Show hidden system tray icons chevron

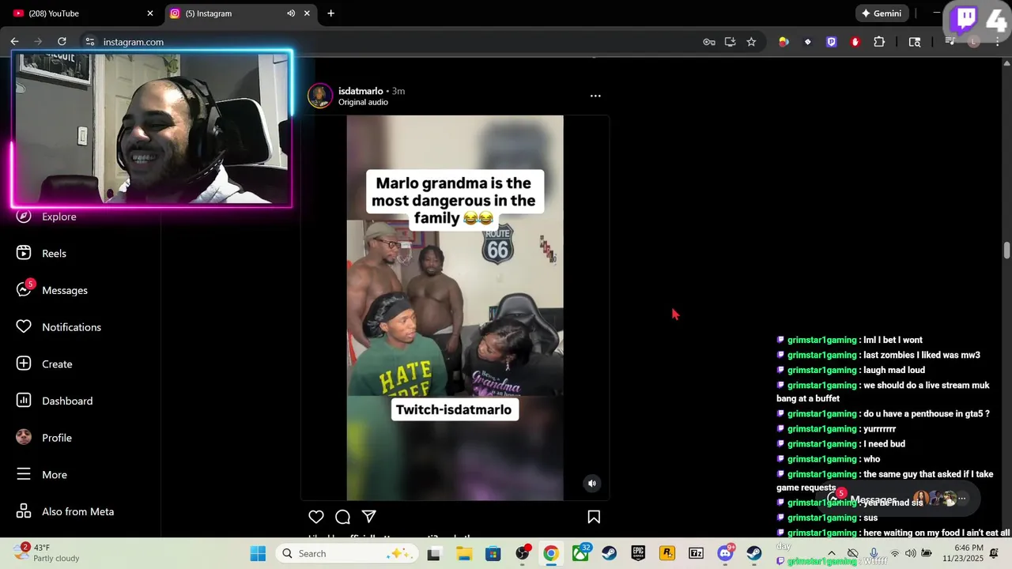(x=831, y=553)
